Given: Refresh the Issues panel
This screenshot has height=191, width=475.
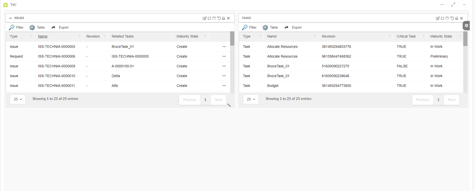Looking at the screenshot, I should [209, 18].
